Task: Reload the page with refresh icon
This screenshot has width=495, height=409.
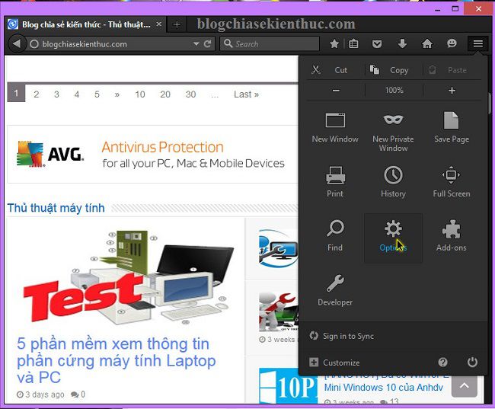Action: pos(207,43)
